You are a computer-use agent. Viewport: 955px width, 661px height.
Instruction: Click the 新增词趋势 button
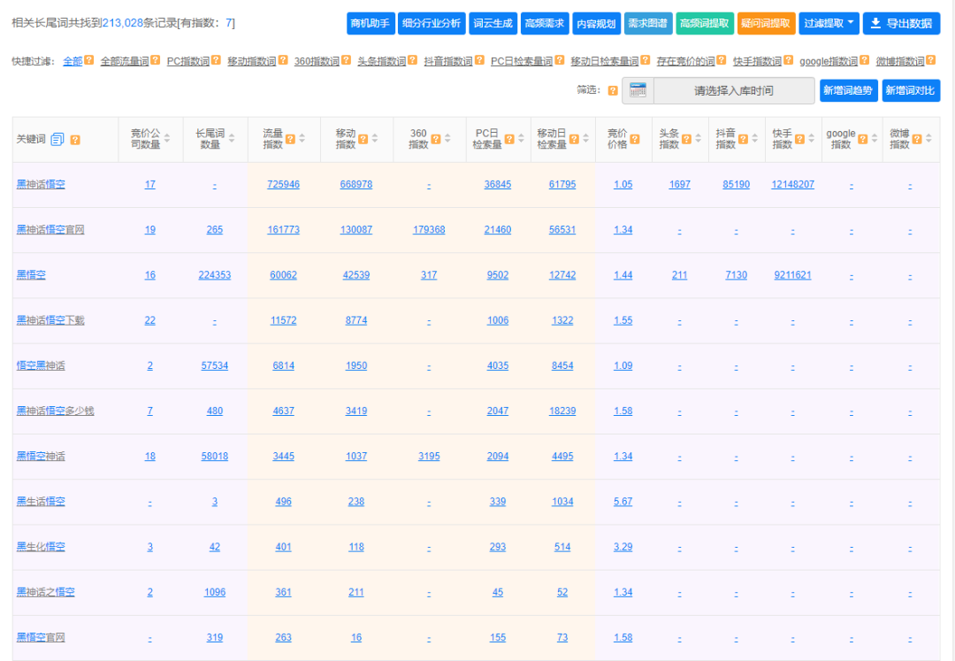(848, 90)
